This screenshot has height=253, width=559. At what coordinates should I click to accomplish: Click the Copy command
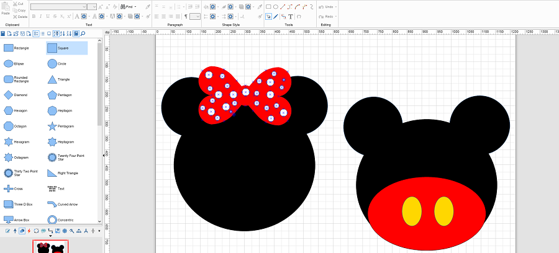pyautogui.click(x=19, y=11)
